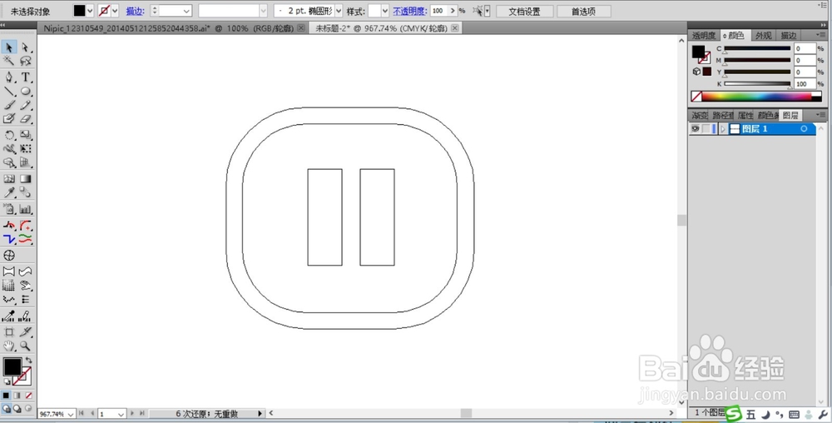This screenshot has height=423, width=832.
Task: Select the Type tool
Action: [26, 77]
